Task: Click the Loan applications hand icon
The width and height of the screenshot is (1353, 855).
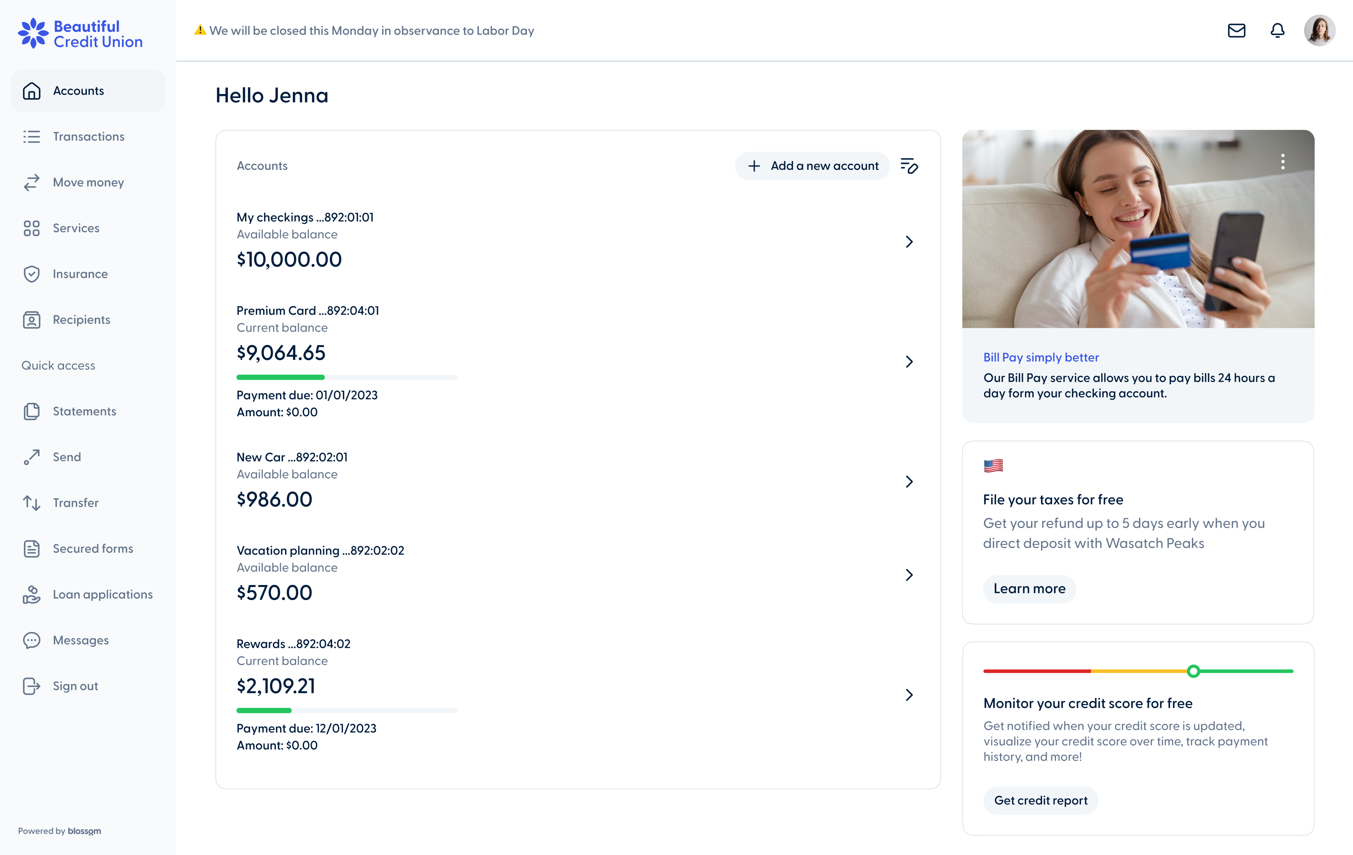Action: (x=32, y=594)
